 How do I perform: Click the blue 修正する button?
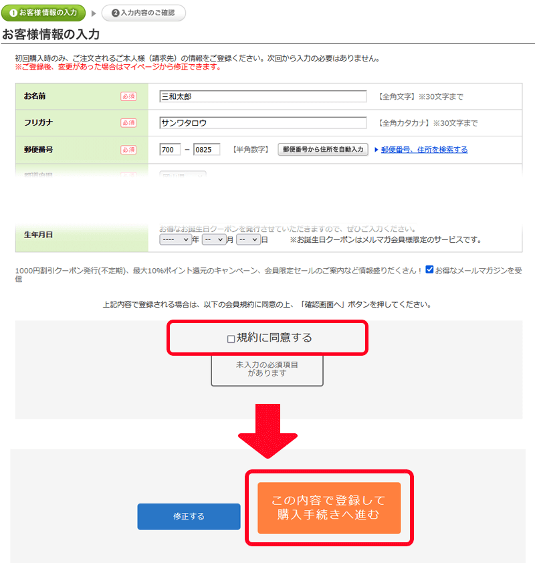tap(189, 516)
